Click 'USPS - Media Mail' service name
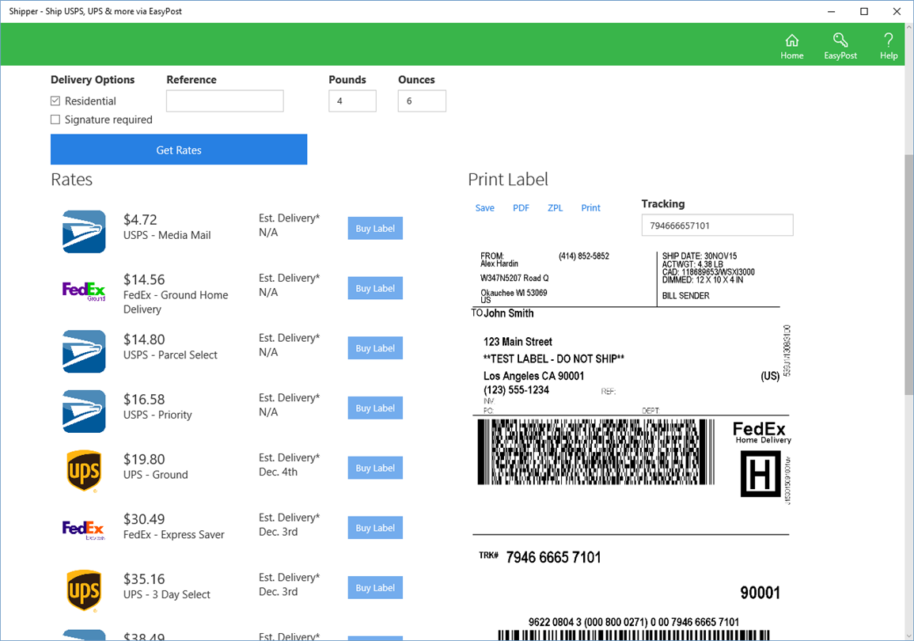The width and height of the screenshot is (914, 641). click(x=167, y=235)
